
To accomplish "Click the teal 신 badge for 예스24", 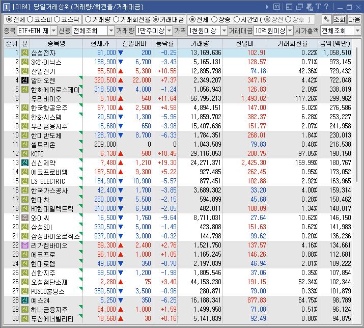I will 25,300.
